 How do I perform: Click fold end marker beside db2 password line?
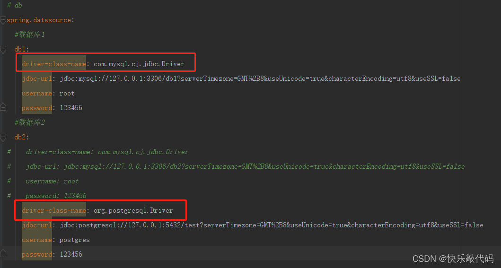point(3,254)
